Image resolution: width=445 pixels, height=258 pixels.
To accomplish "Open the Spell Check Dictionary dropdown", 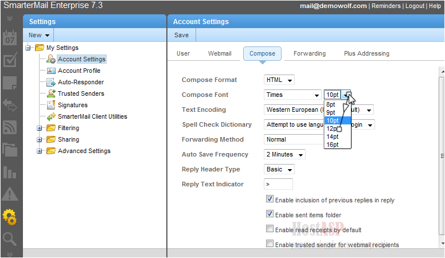I will click(x=319, y=124).
